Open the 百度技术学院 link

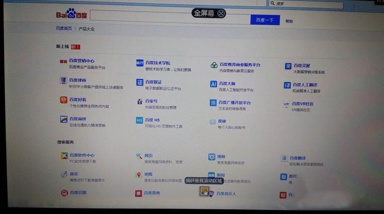click(x=158, y=63)
